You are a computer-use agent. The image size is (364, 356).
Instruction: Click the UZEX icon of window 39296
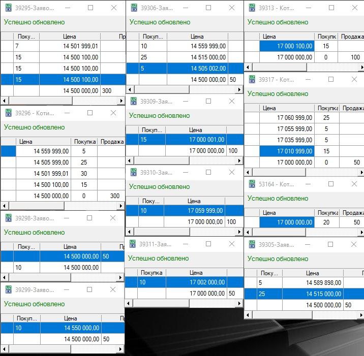(x=8, y=113)
